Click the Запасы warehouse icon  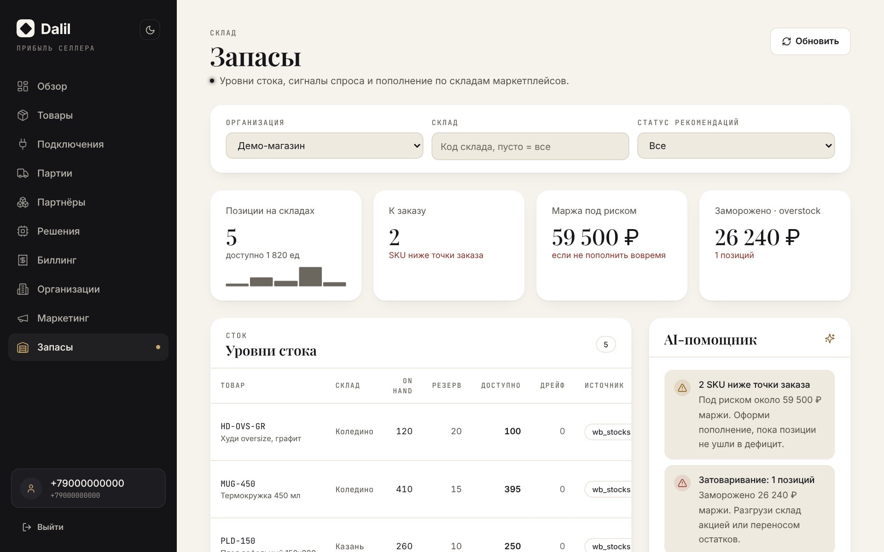[23, 347]
